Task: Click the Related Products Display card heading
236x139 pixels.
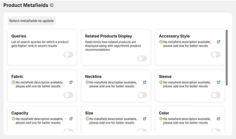Action: pos(108,36)
